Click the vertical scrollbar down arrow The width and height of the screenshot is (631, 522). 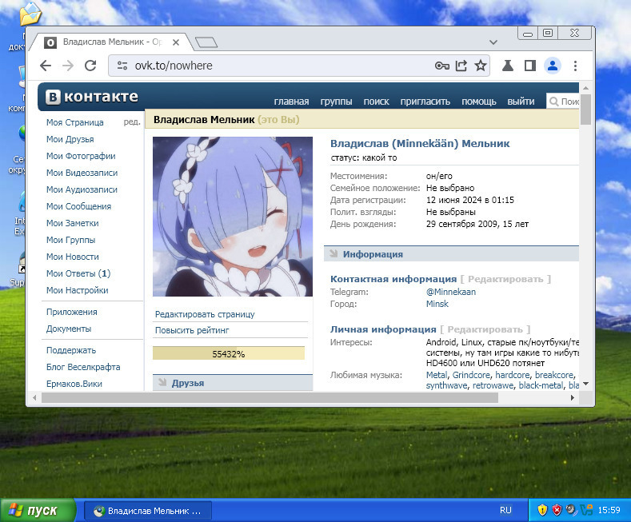tap(586, 384)
